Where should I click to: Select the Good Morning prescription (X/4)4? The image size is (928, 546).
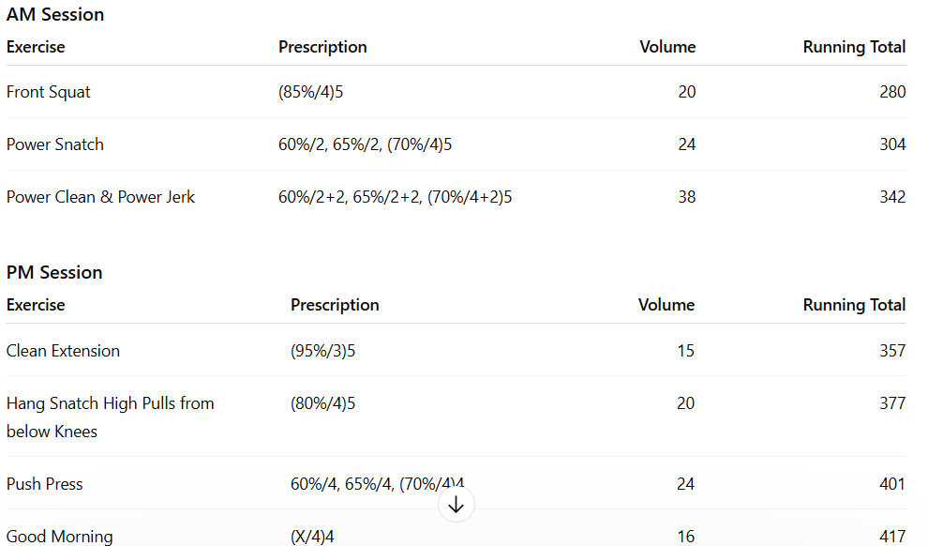click(x=312, y=537)
